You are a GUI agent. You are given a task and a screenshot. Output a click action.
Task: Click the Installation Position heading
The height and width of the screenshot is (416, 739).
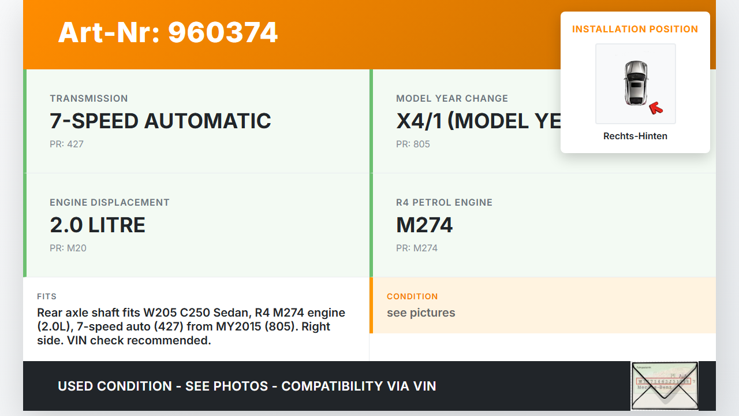pyautogui.click(x=635, y=29)
